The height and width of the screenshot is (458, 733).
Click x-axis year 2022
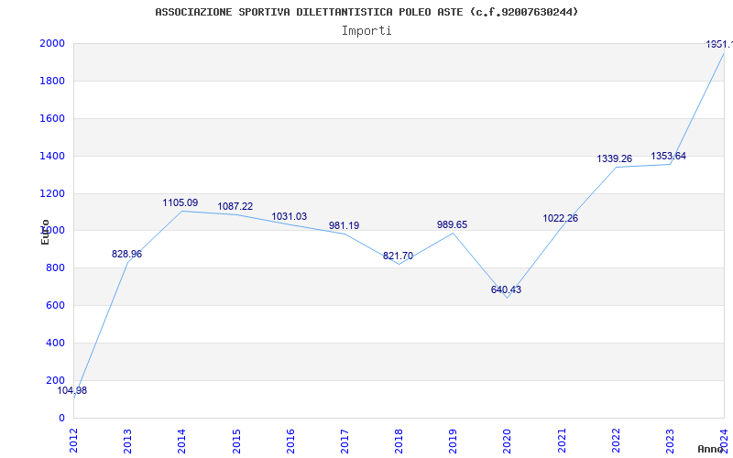click(x=616, y=441)
